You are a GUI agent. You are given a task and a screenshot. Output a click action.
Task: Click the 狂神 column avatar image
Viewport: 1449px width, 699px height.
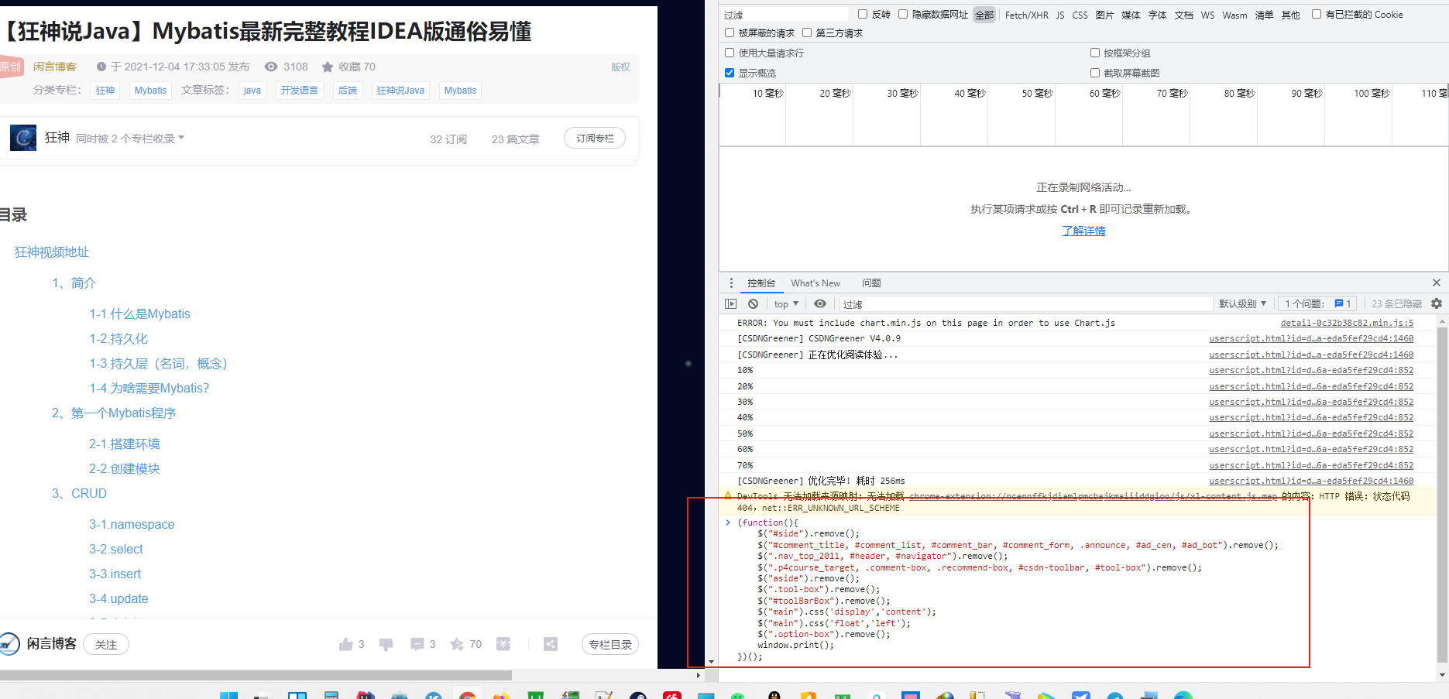(x=23, y=138)
